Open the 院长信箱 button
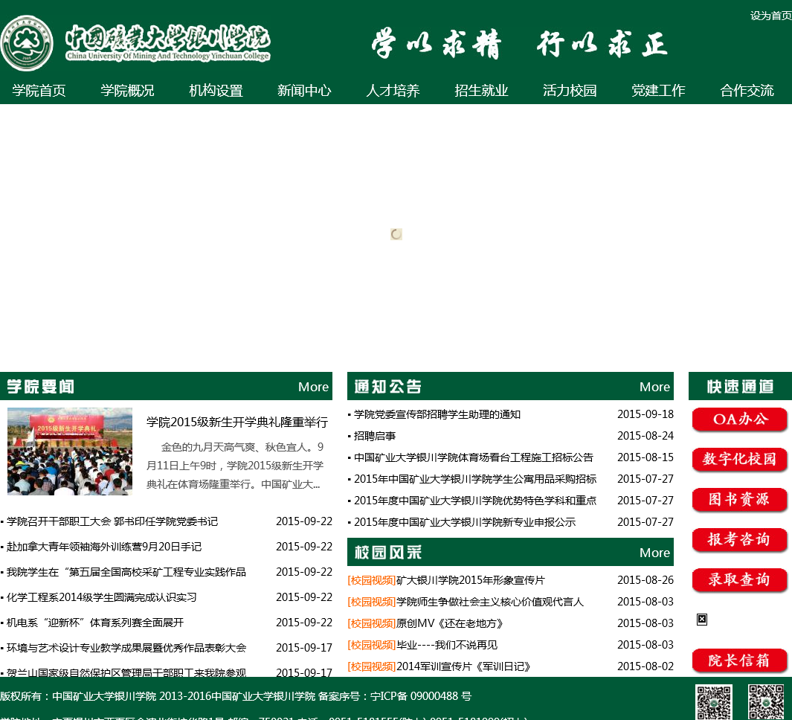This screenshot has height=720, width=792. (740, 660)
